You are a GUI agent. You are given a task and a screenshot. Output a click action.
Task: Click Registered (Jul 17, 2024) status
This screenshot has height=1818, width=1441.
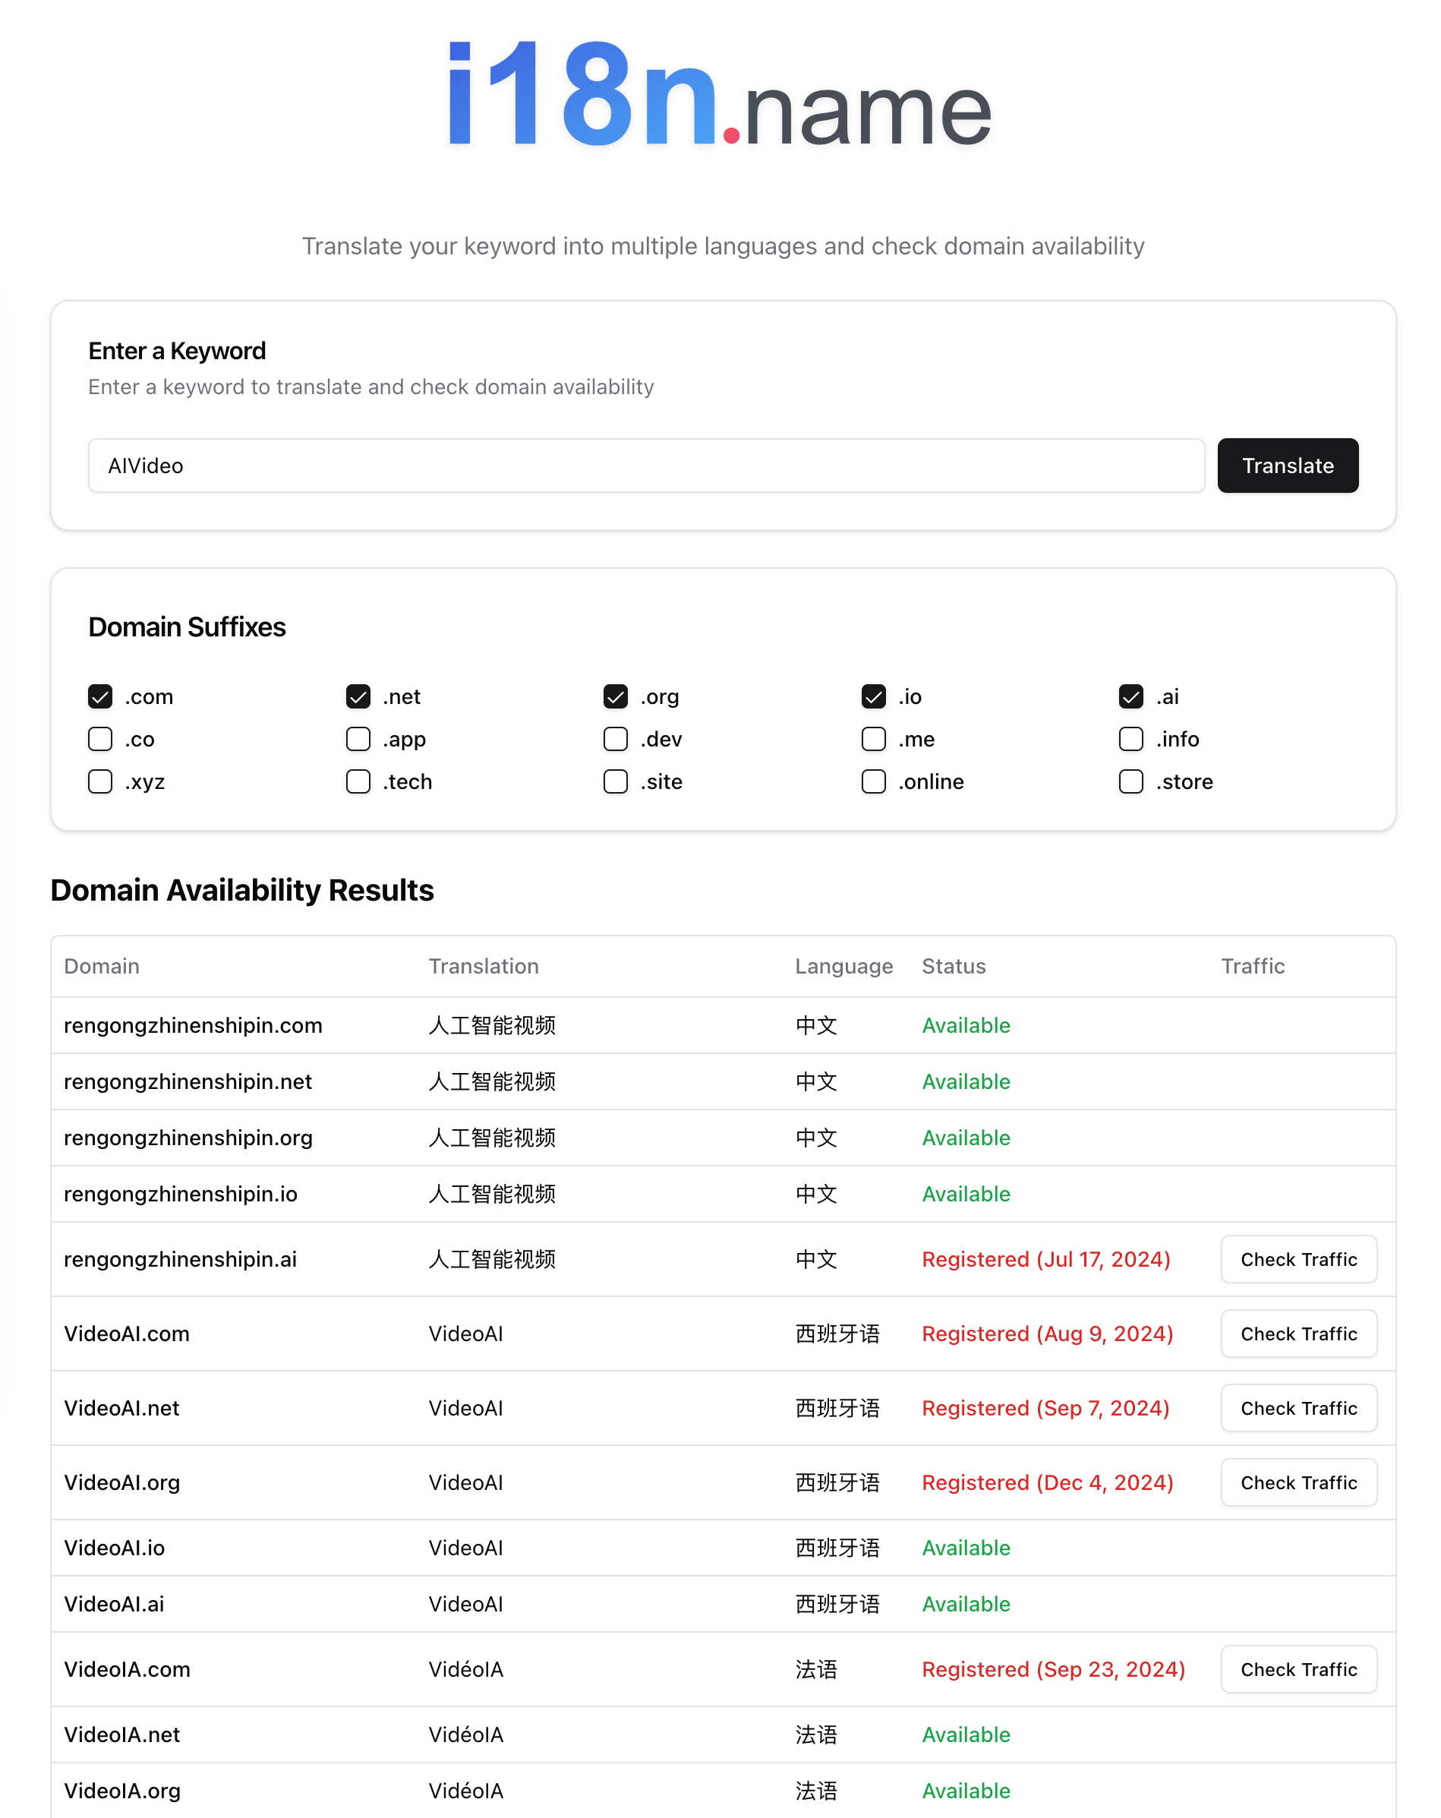coord(1046,1259)
